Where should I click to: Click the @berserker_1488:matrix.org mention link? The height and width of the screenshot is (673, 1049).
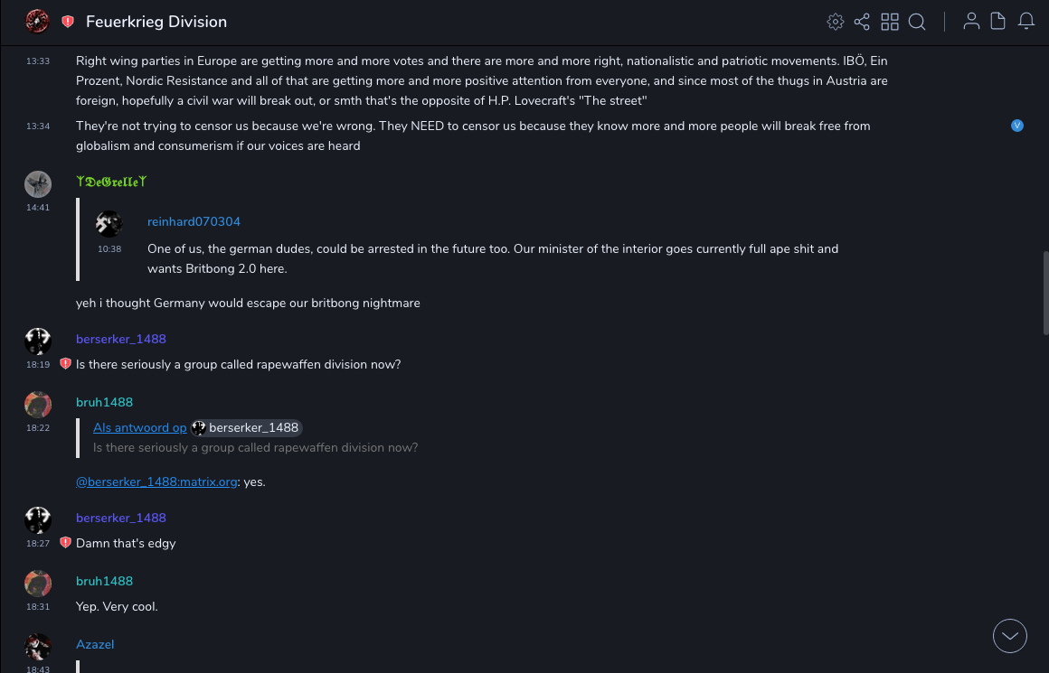[157, 482]
